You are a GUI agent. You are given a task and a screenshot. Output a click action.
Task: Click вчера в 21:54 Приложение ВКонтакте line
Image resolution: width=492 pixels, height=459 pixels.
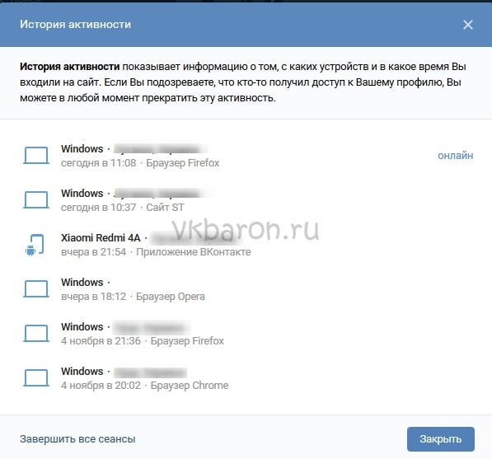point(156,252)
